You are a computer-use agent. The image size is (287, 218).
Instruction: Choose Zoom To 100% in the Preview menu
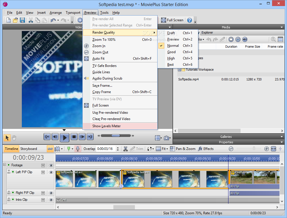(x=120, y=40)
